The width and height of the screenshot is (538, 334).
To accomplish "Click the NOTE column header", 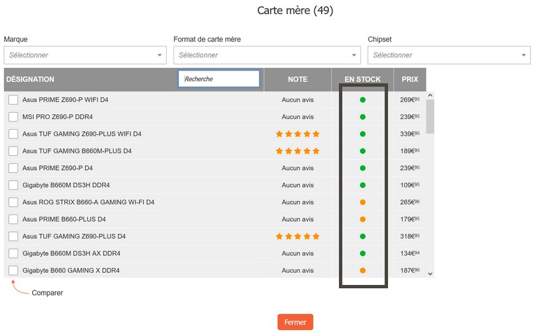I will [x=297, y=79].
